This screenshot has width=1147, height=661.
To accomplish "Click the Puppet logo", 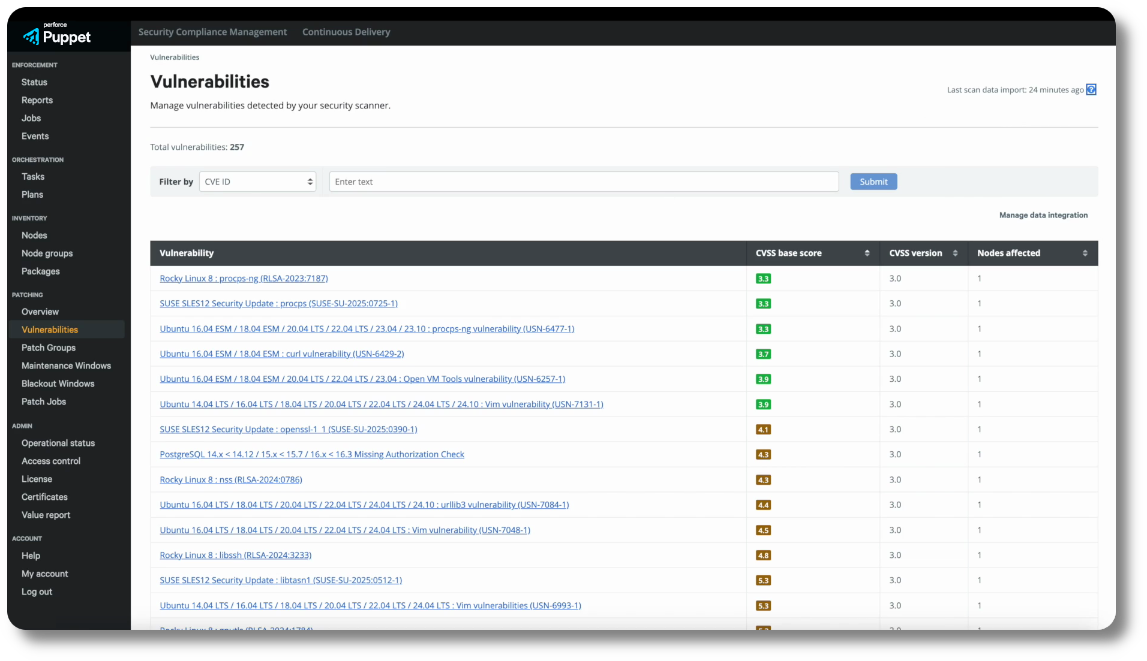I will pyautogui.click(x=57, y=35).
